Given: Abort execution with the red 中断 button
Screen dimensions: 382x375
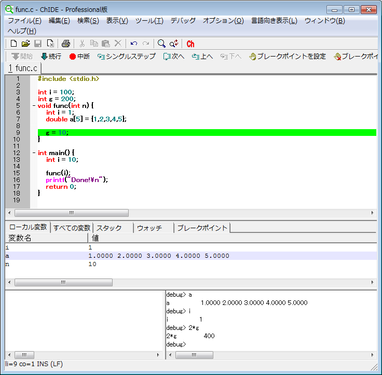Looking at the screenshot, I should (79, 57).
